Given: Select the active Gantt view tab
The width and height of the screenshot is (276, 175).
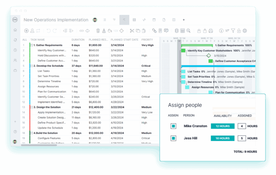Looking at the screenshot, I should pos(124,20).
